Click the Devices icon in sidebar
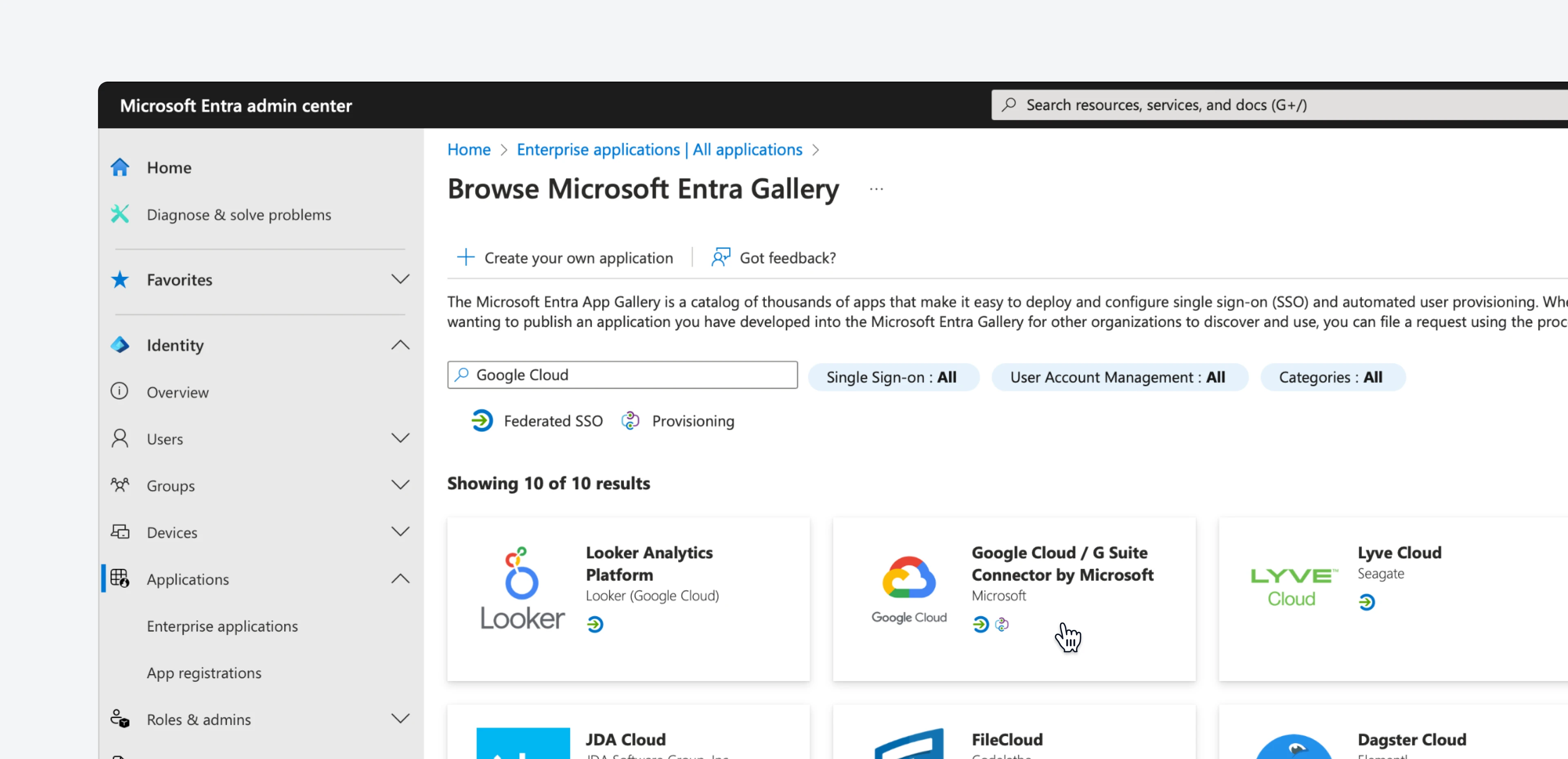This screenshot has height=759, width=1568. point(120,532)
